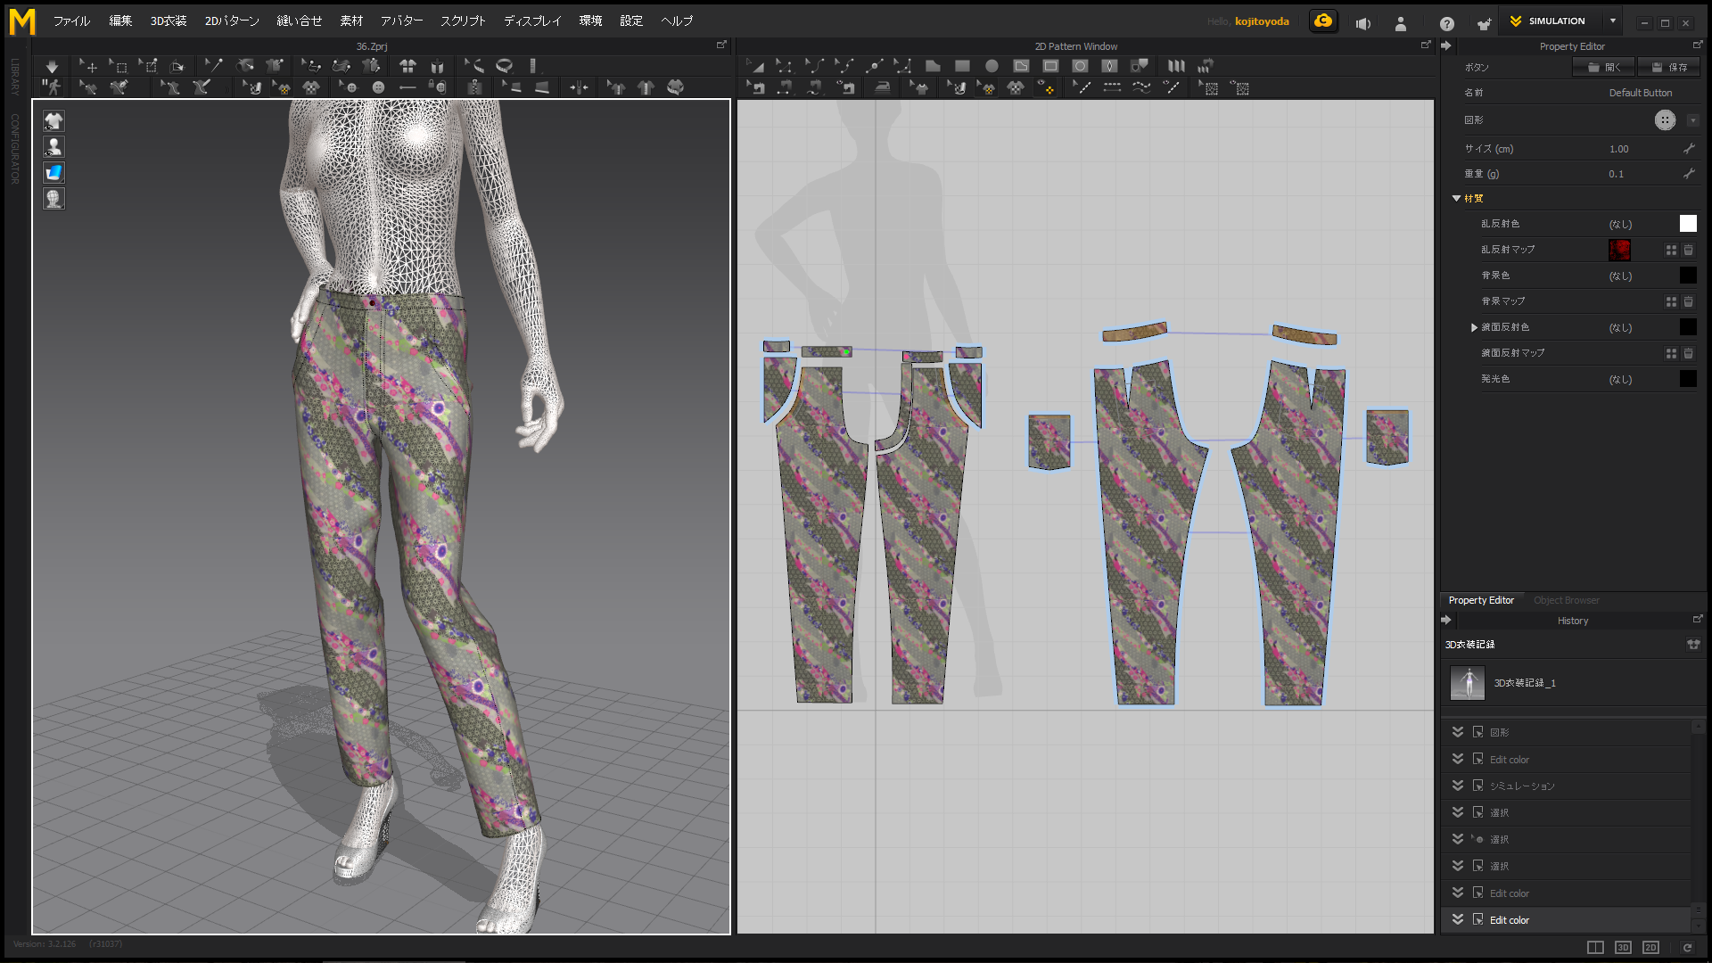Viewport: 1712px width, 963px height.
Task: Click the 開く open button in Property Editor
Action: point(1604,67)
